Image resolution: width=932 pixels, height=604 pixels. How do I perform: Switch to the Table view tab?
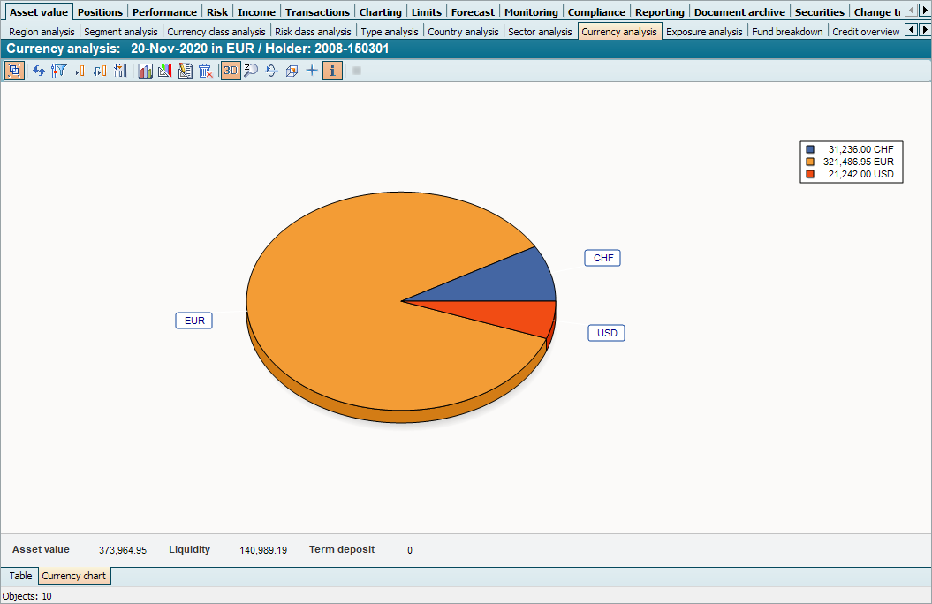click(x=20, y=576)
